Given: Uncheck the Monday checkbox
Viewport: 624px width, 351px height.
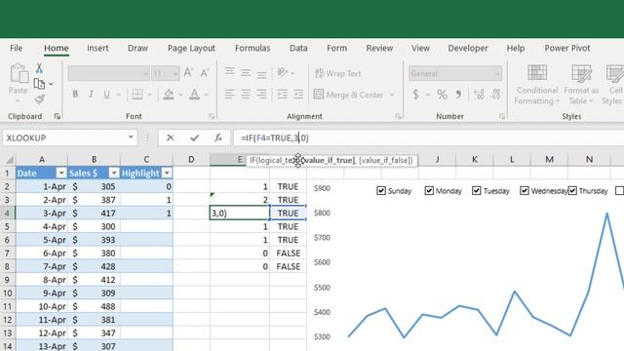Looking at the screenshot, I should (429, 191).
